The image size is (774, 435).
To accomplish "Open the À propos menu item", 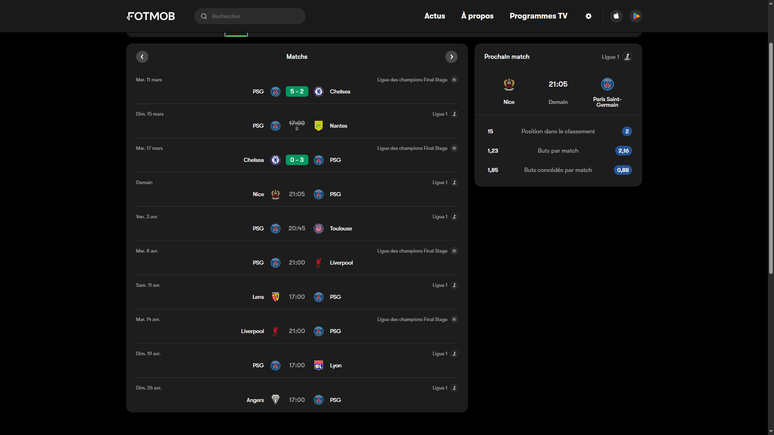I will click(x=477, y=16).
